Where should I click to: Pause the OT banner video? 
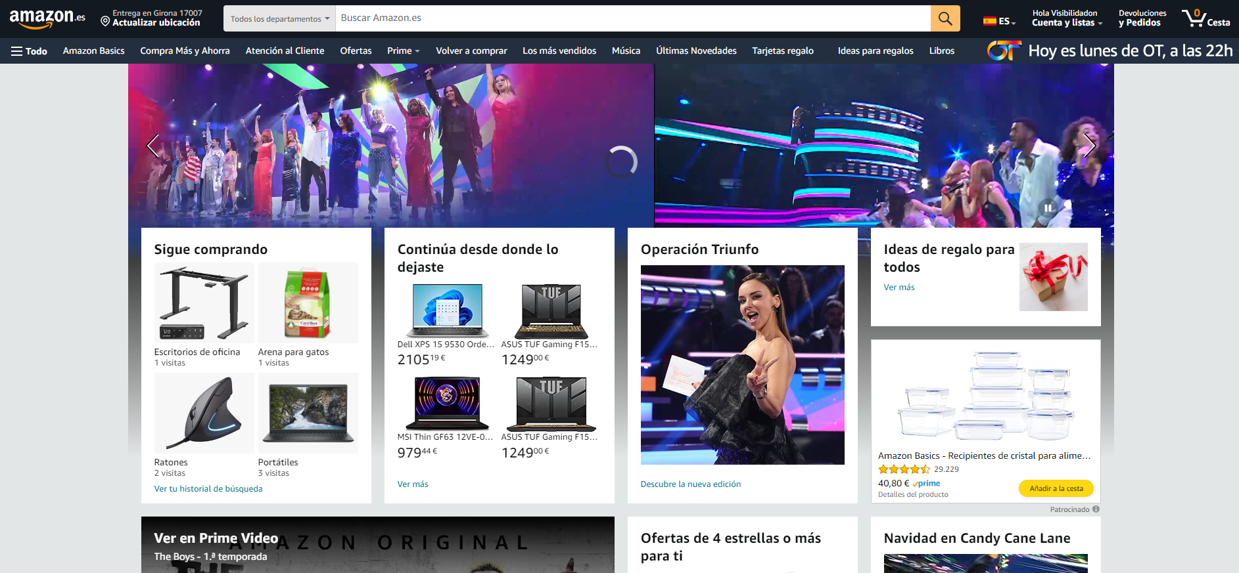coord(1048,208)
